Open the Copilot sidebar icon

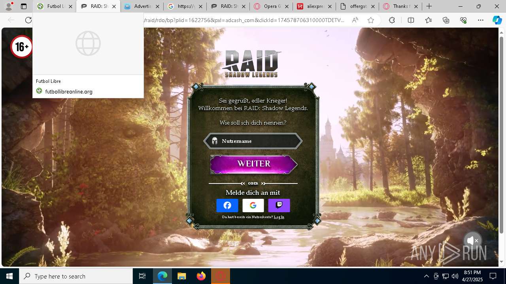point(497,20)
